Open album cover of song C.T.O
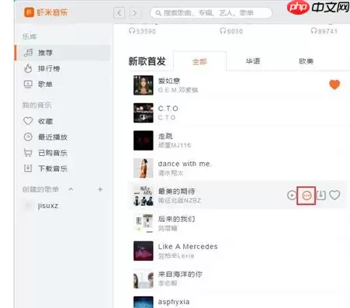Viewport: 350px width, 308px height. pyautogui.click(x=144, y=112)
